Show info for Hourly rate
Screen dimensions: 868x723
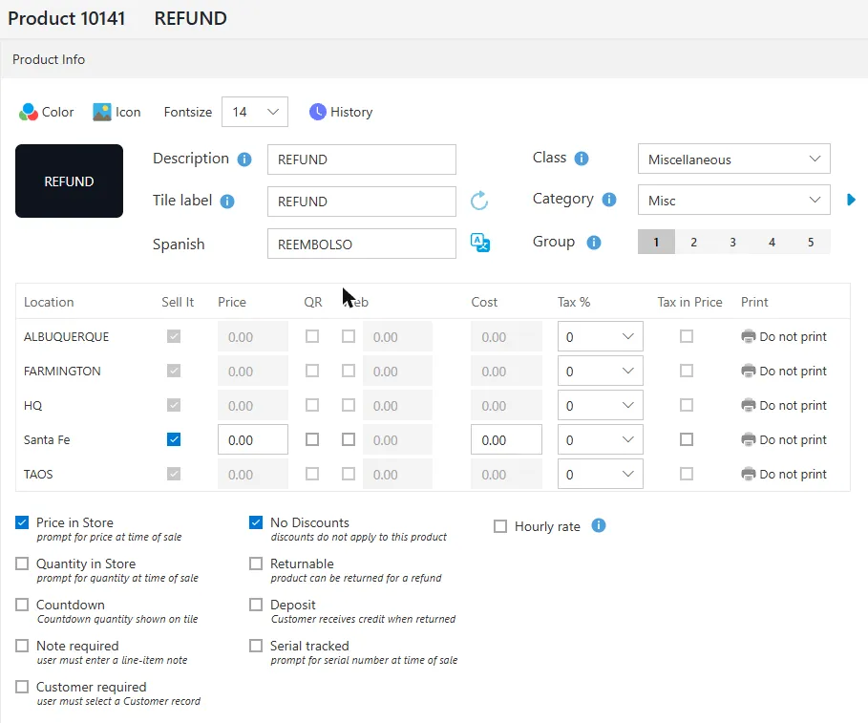pyautogui.click(x=599, y=525)
